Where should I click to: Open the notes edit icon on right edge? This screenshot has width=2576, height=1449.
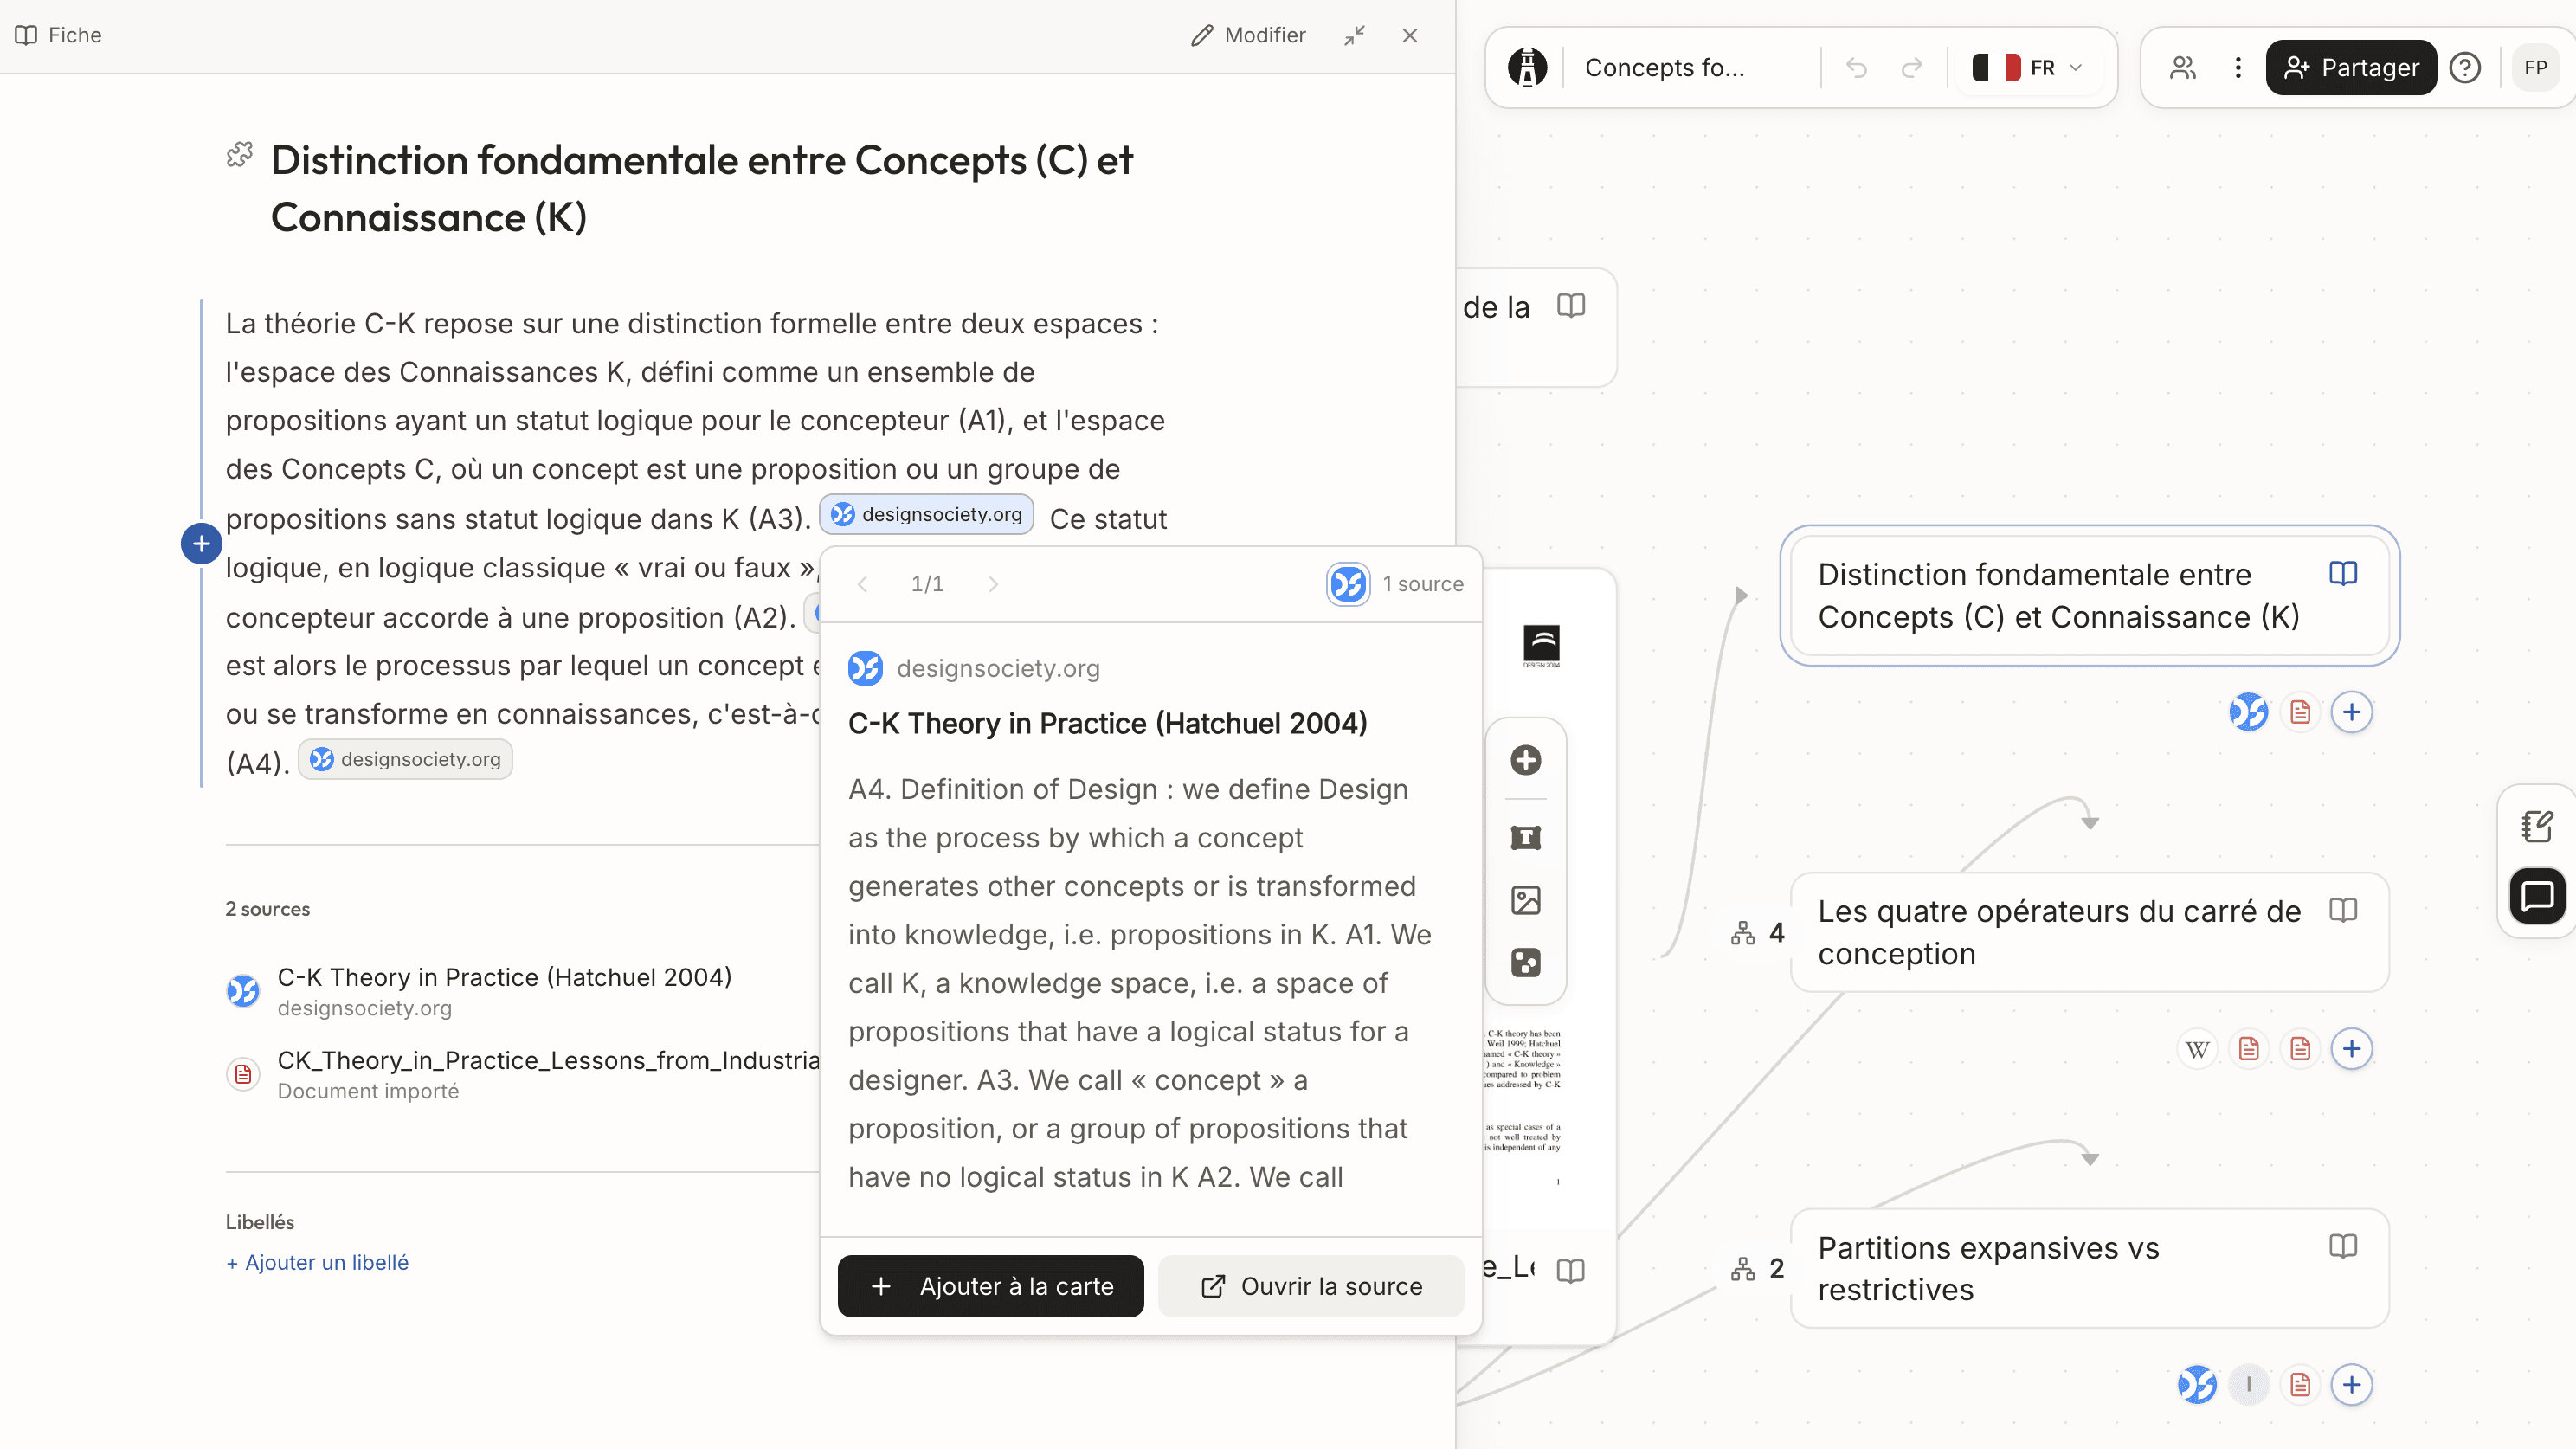(2537, 826)
